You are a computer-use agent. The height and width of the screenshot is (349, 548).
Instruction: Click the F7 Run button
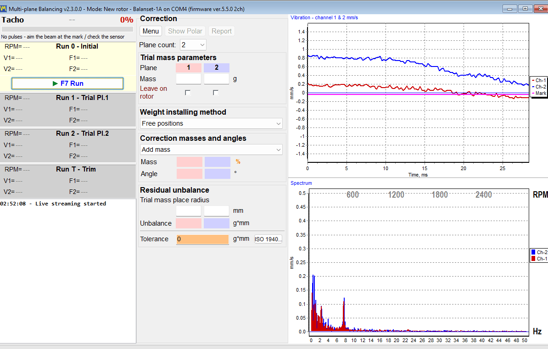coord(67,83)
